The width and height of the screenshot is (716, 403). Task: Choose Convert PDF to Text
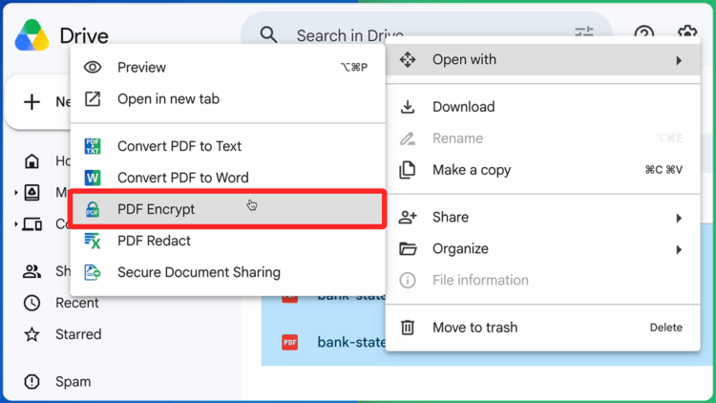[227, 146]
